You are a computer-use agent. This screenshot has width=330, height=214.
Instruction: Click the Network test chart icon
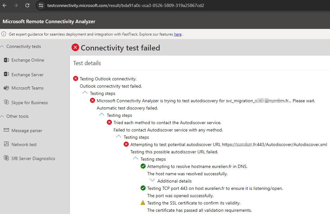coord(6,144)
